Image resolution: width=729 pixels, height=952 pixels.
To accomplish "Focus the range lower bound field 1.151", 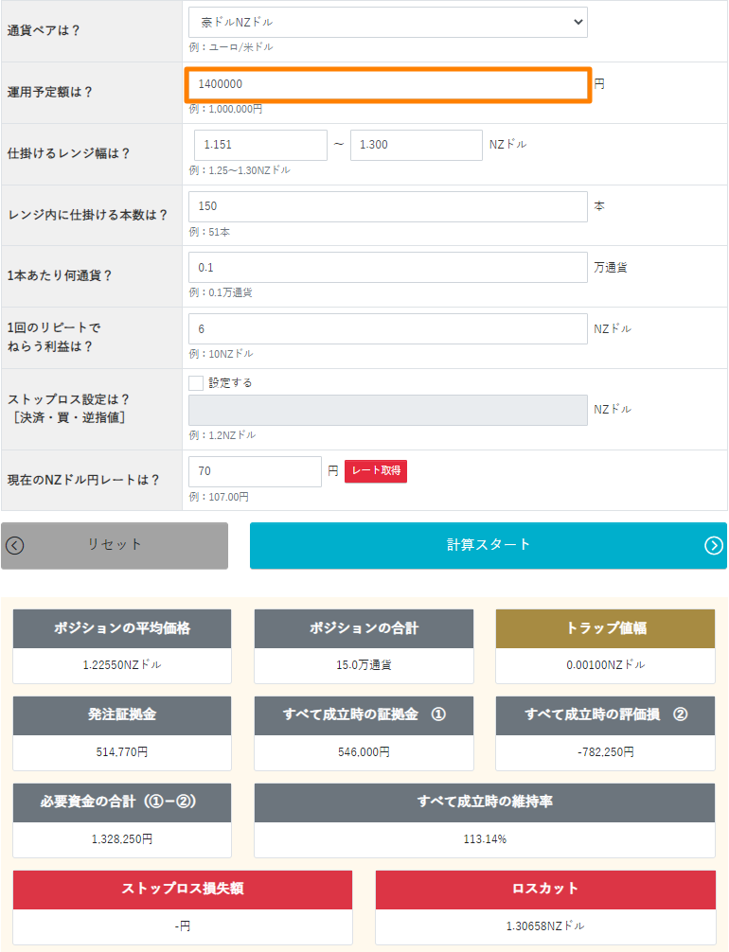I will click(x=260, y=145).
